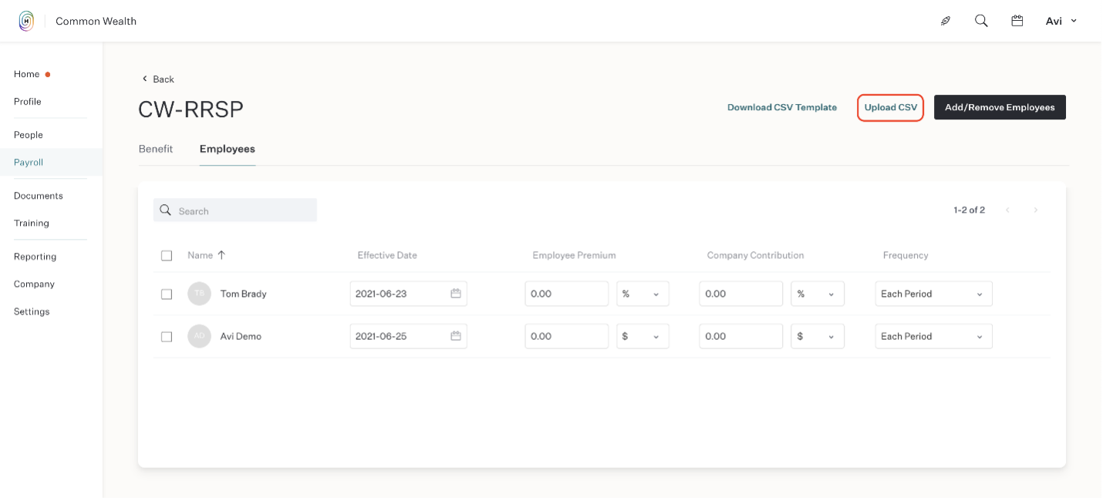The image size is (1103, 501).
Task: Open Training in sidebar
Action: [32, 224]
